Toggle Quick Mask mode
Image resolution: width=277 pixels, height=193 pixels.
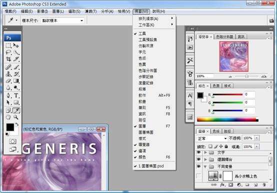[x=12, y=141]
